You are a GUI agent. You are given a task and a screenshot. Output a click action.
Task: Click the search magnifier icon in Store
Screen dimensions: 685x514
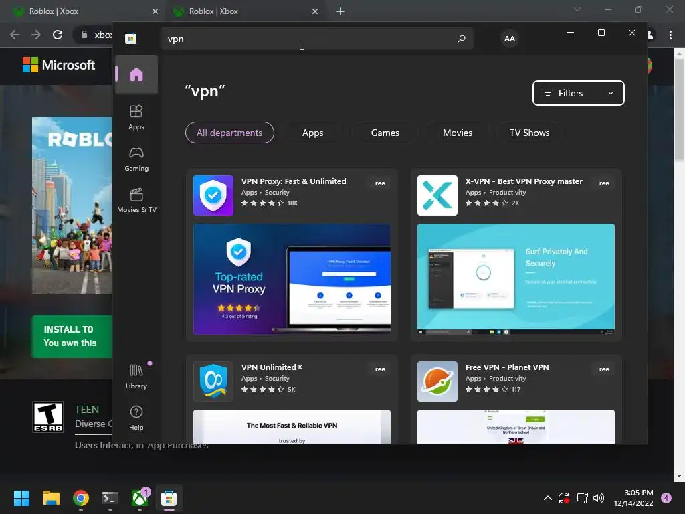(462, 39)
